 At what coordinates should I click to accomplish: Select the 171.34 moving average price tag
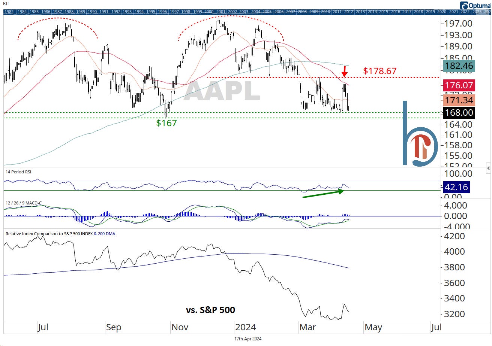pos(459,100)
